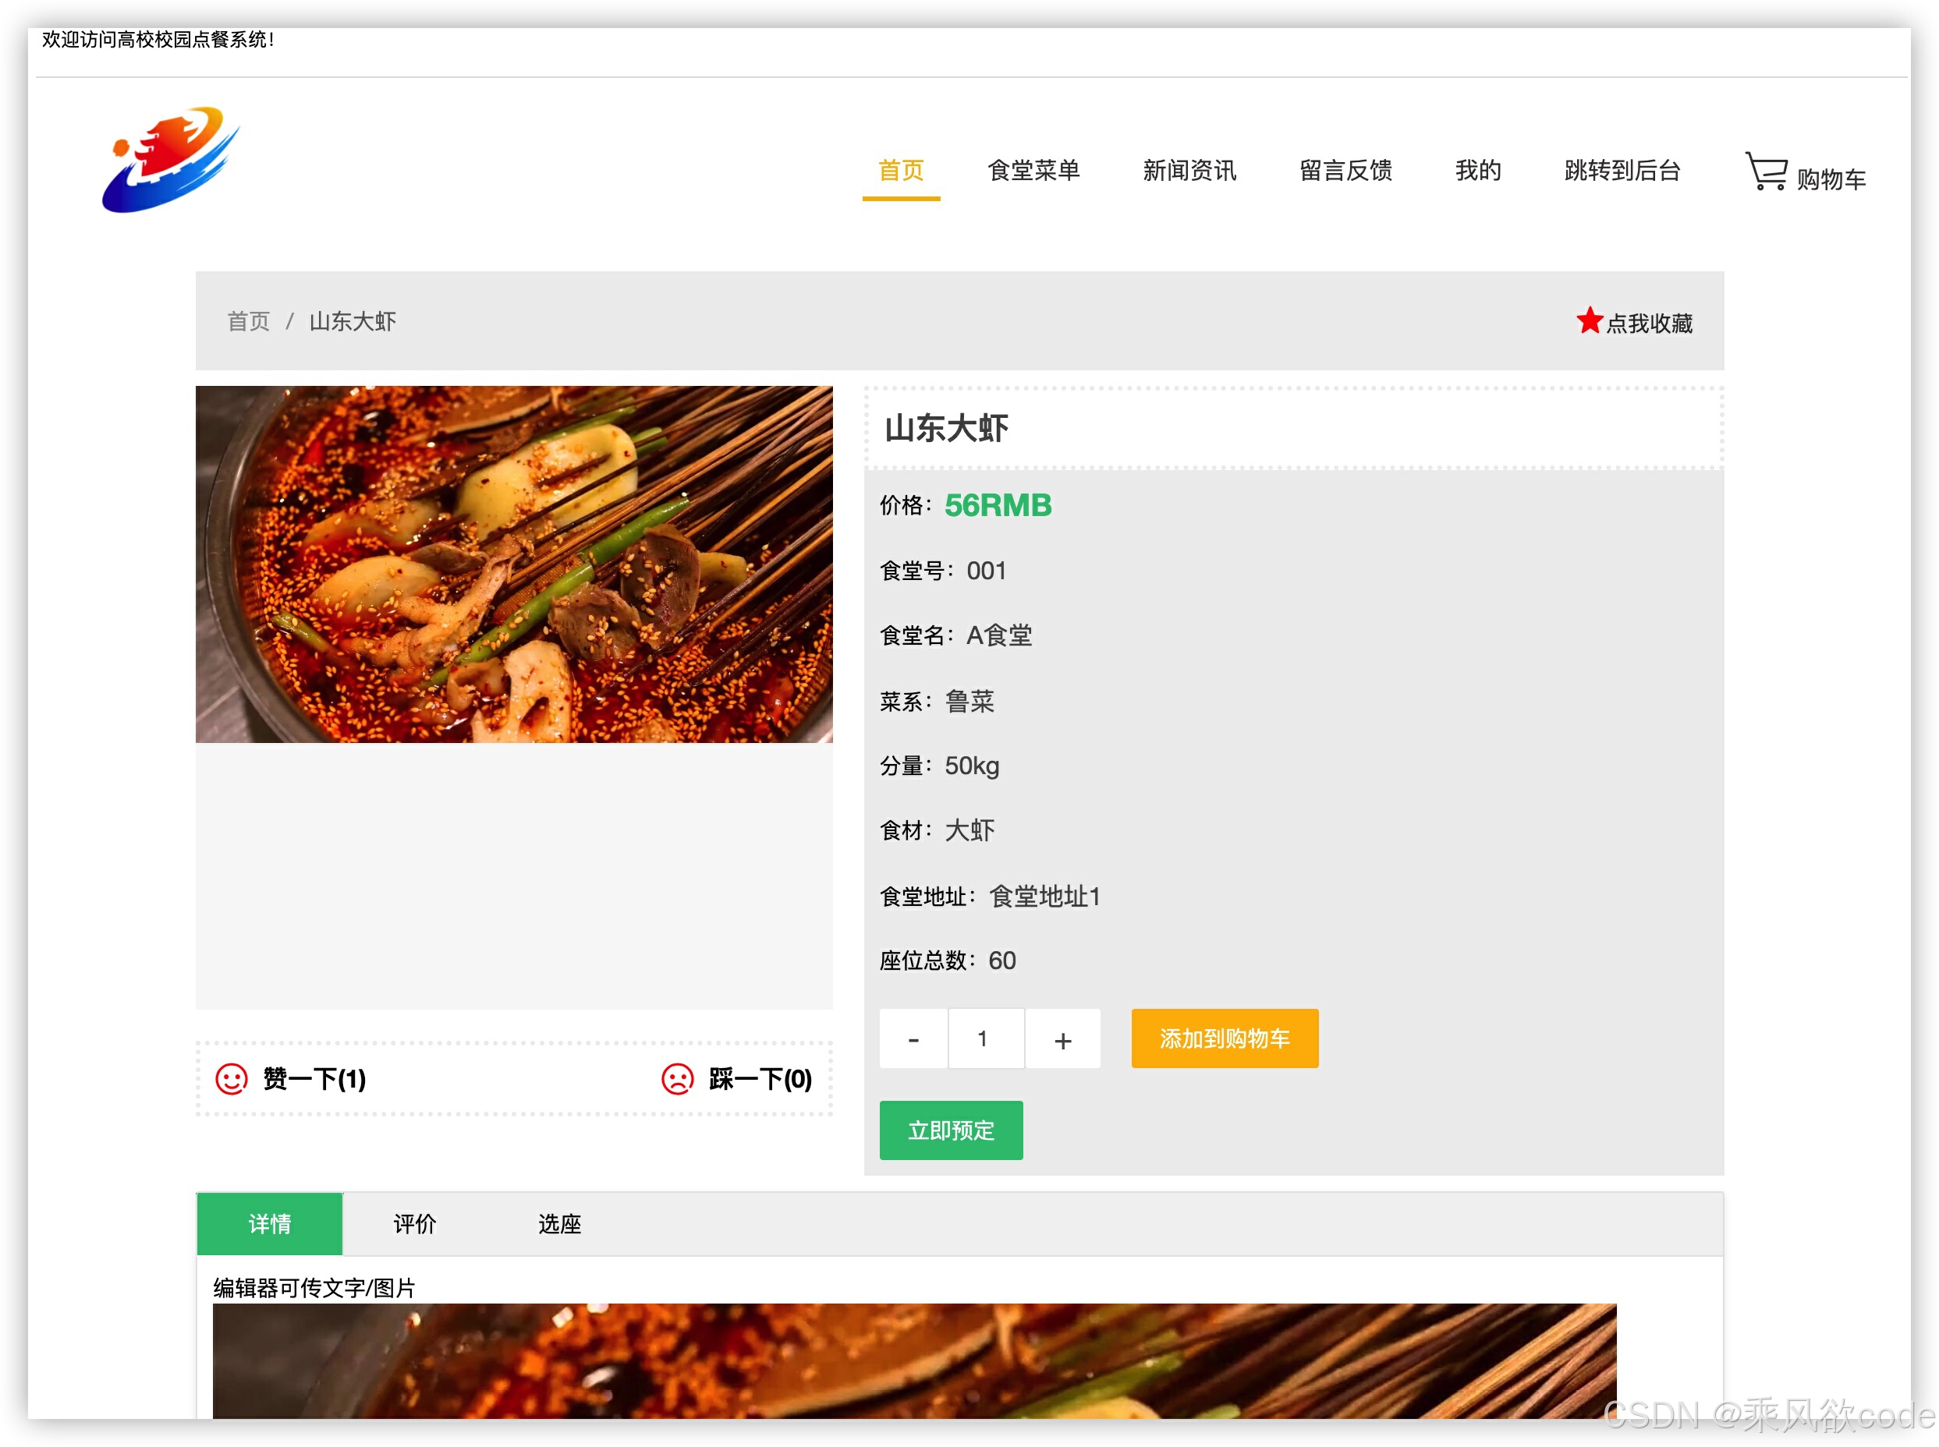
Task: Switch to the 选座 tab
Action: coord(559,1224)
